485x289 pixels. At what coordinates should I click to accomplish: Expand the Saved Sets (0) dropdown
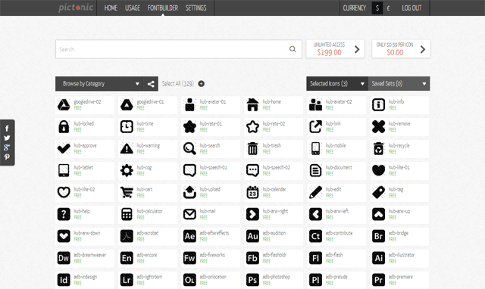coord(399,84)
